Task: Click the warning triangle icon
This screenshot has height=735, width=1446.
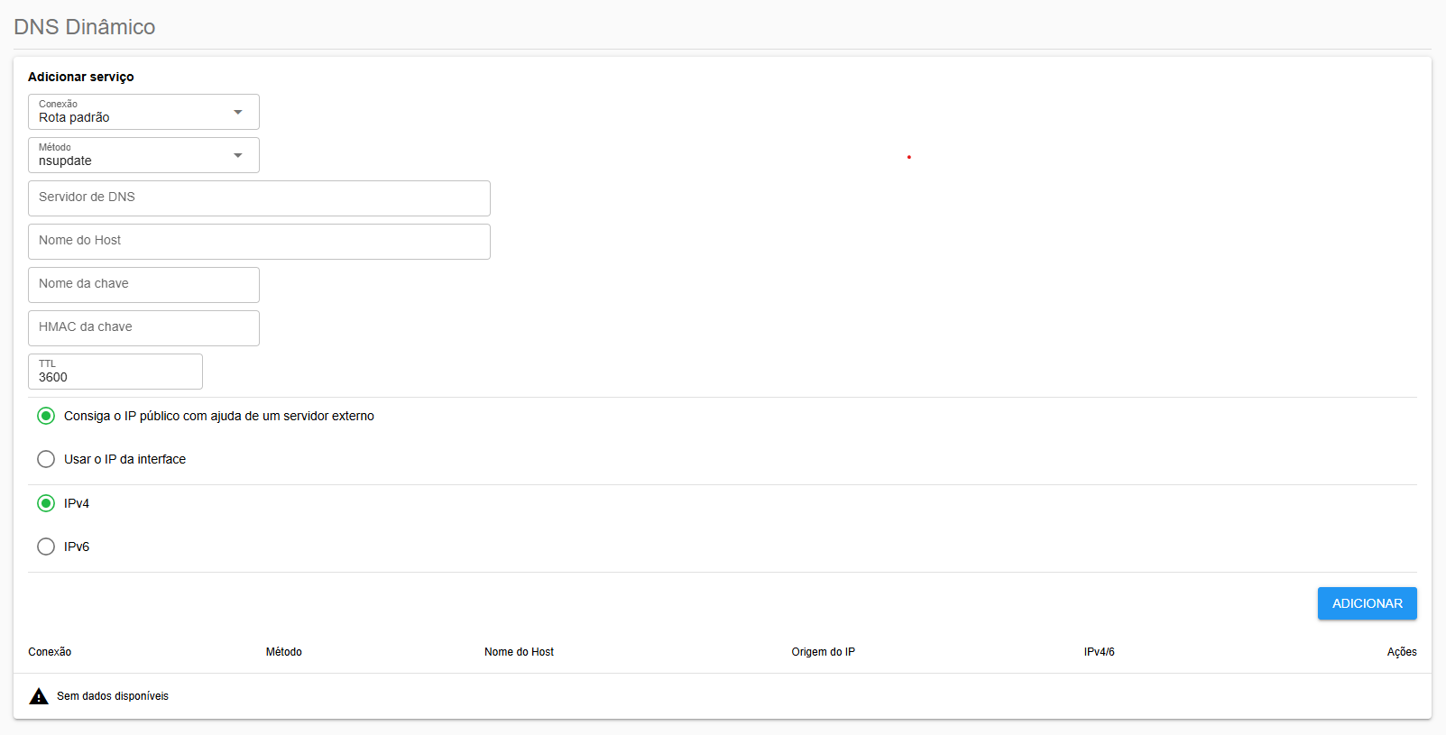Action: (39, 696)
